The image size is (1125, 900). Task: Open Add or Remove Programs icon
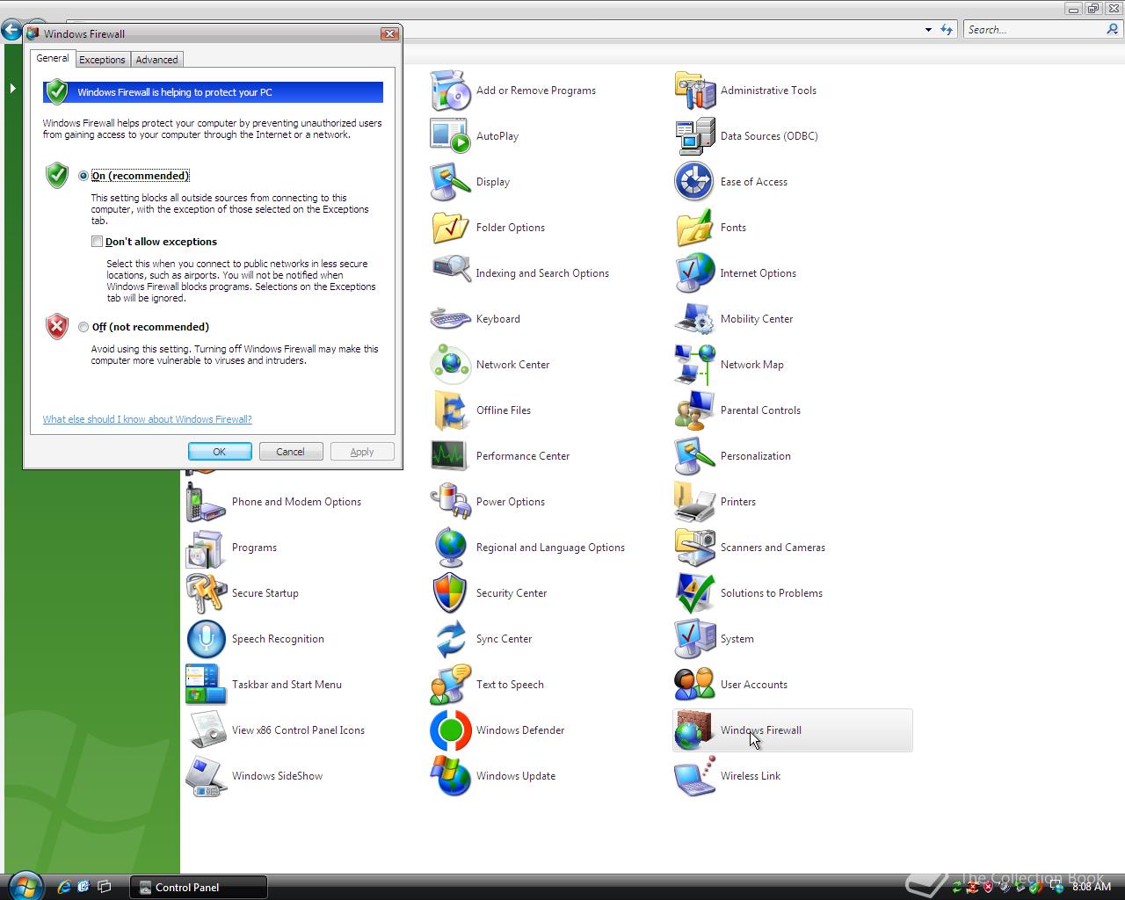450,91
